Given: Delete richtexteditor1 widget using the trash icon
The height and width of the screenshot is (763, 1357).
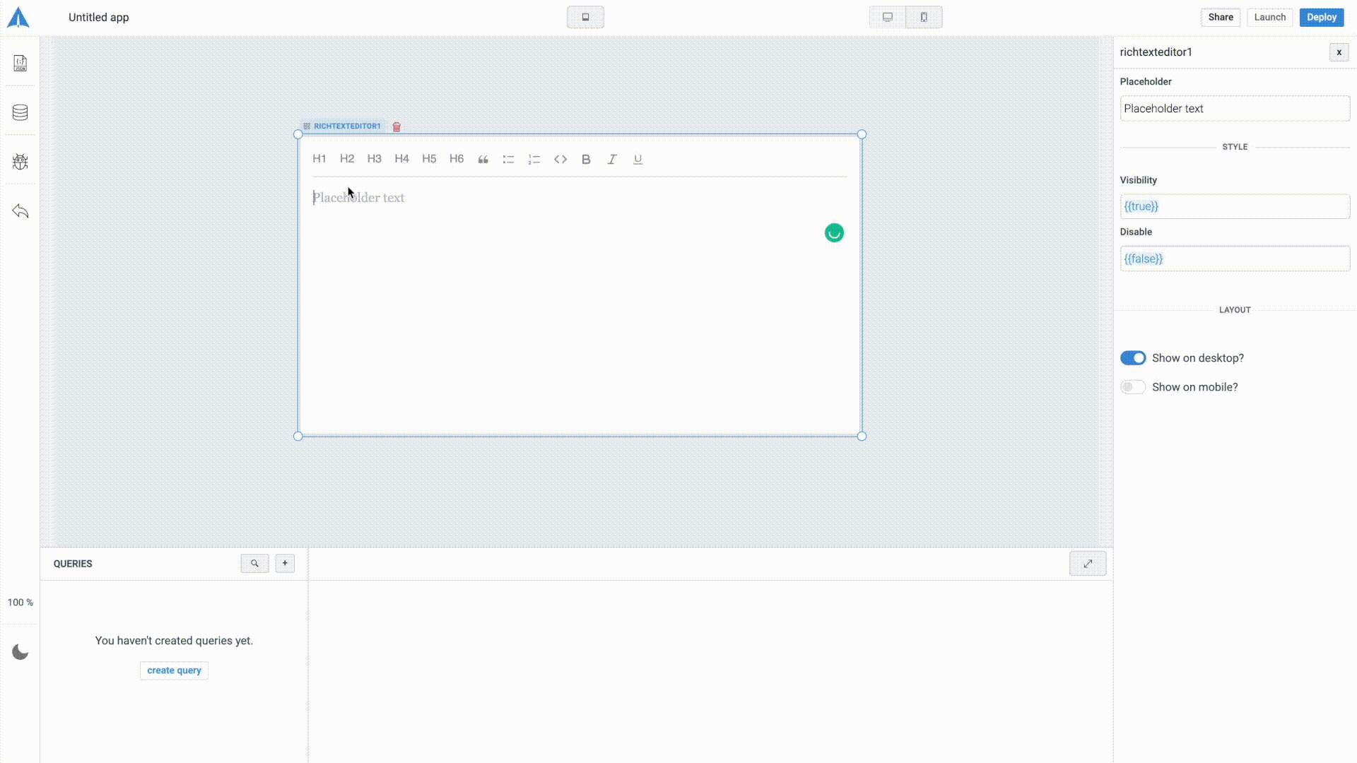Looking at the screenshot, I should coord(396,127).
